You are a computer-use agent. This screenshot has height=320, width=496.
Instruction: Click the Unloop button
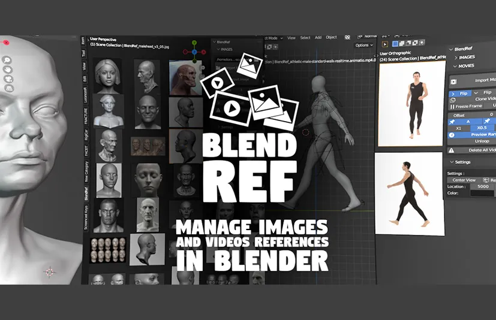click(x=471, y=141)
